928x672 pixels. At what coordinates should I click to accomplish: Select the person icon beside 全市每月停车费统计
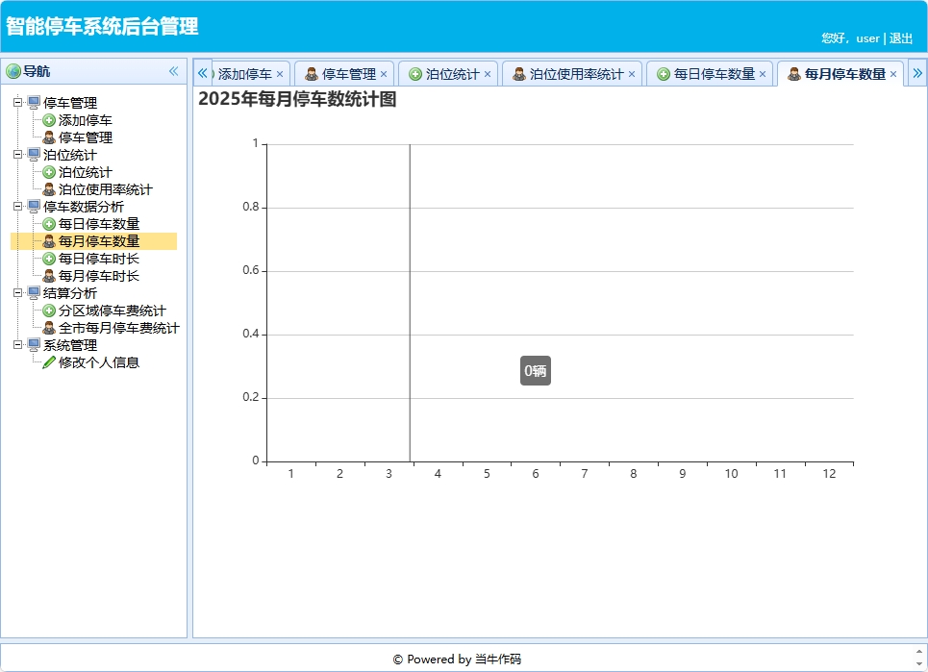[x=49, y=328]
